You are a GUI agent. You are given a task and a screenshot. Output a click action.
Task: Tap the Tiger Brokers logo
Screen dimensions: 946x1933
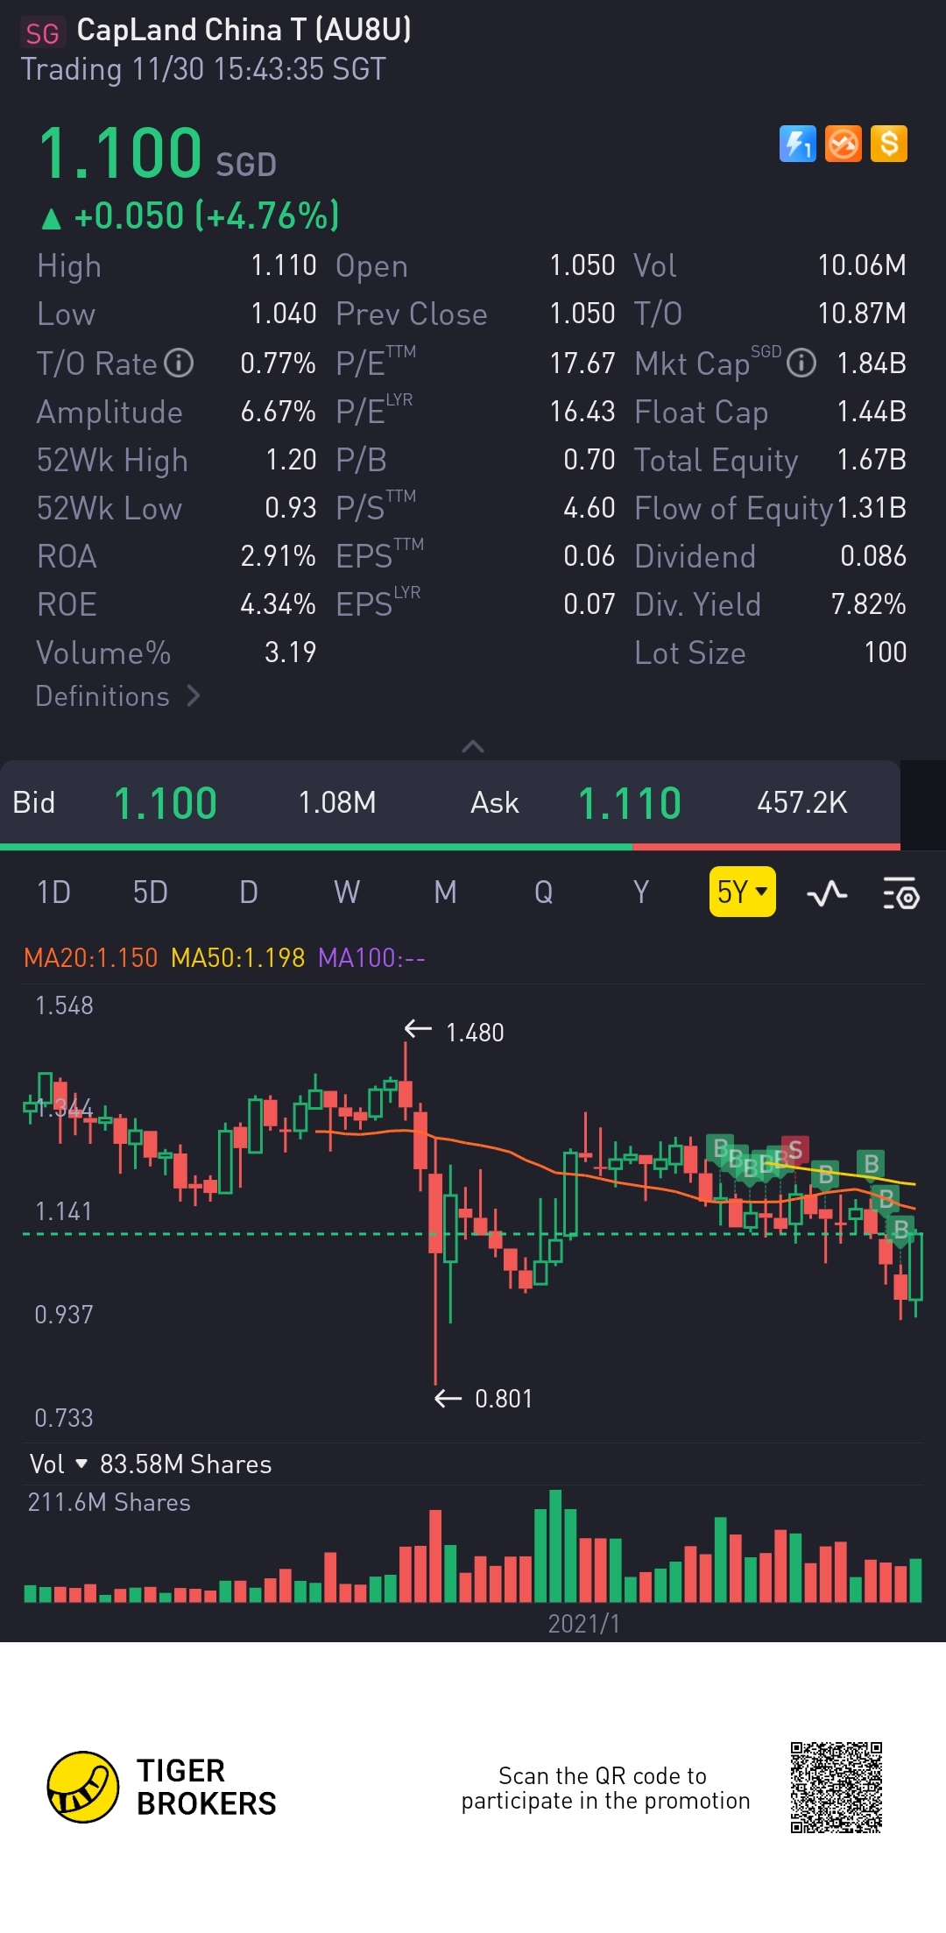point(161,1787)
